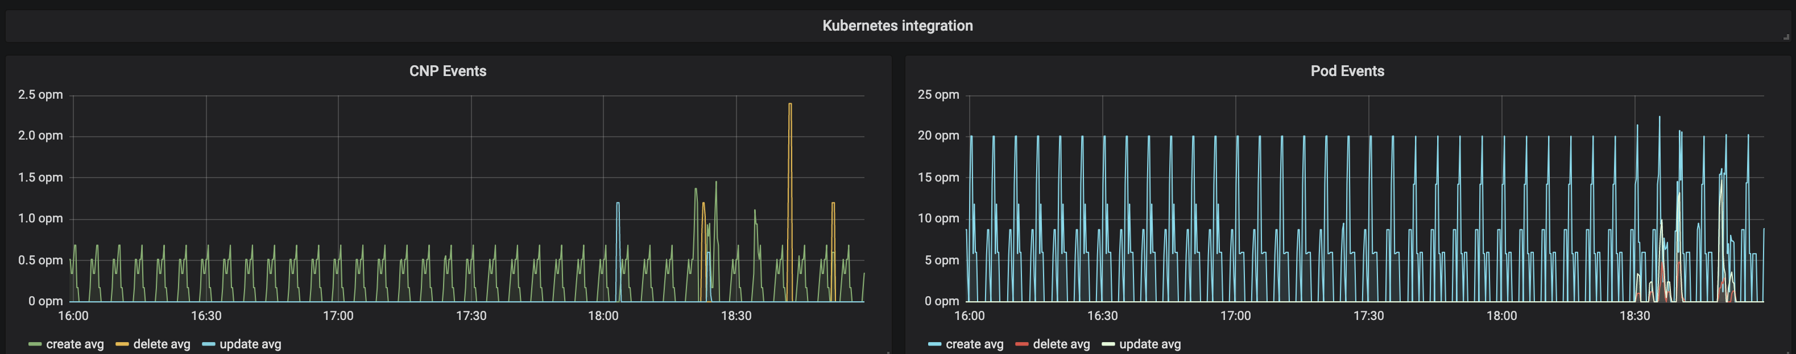This screenshot has width=1796, height=354.
Task: Toggle create avg series in CNP Events legend
Action: coord(75,344)
